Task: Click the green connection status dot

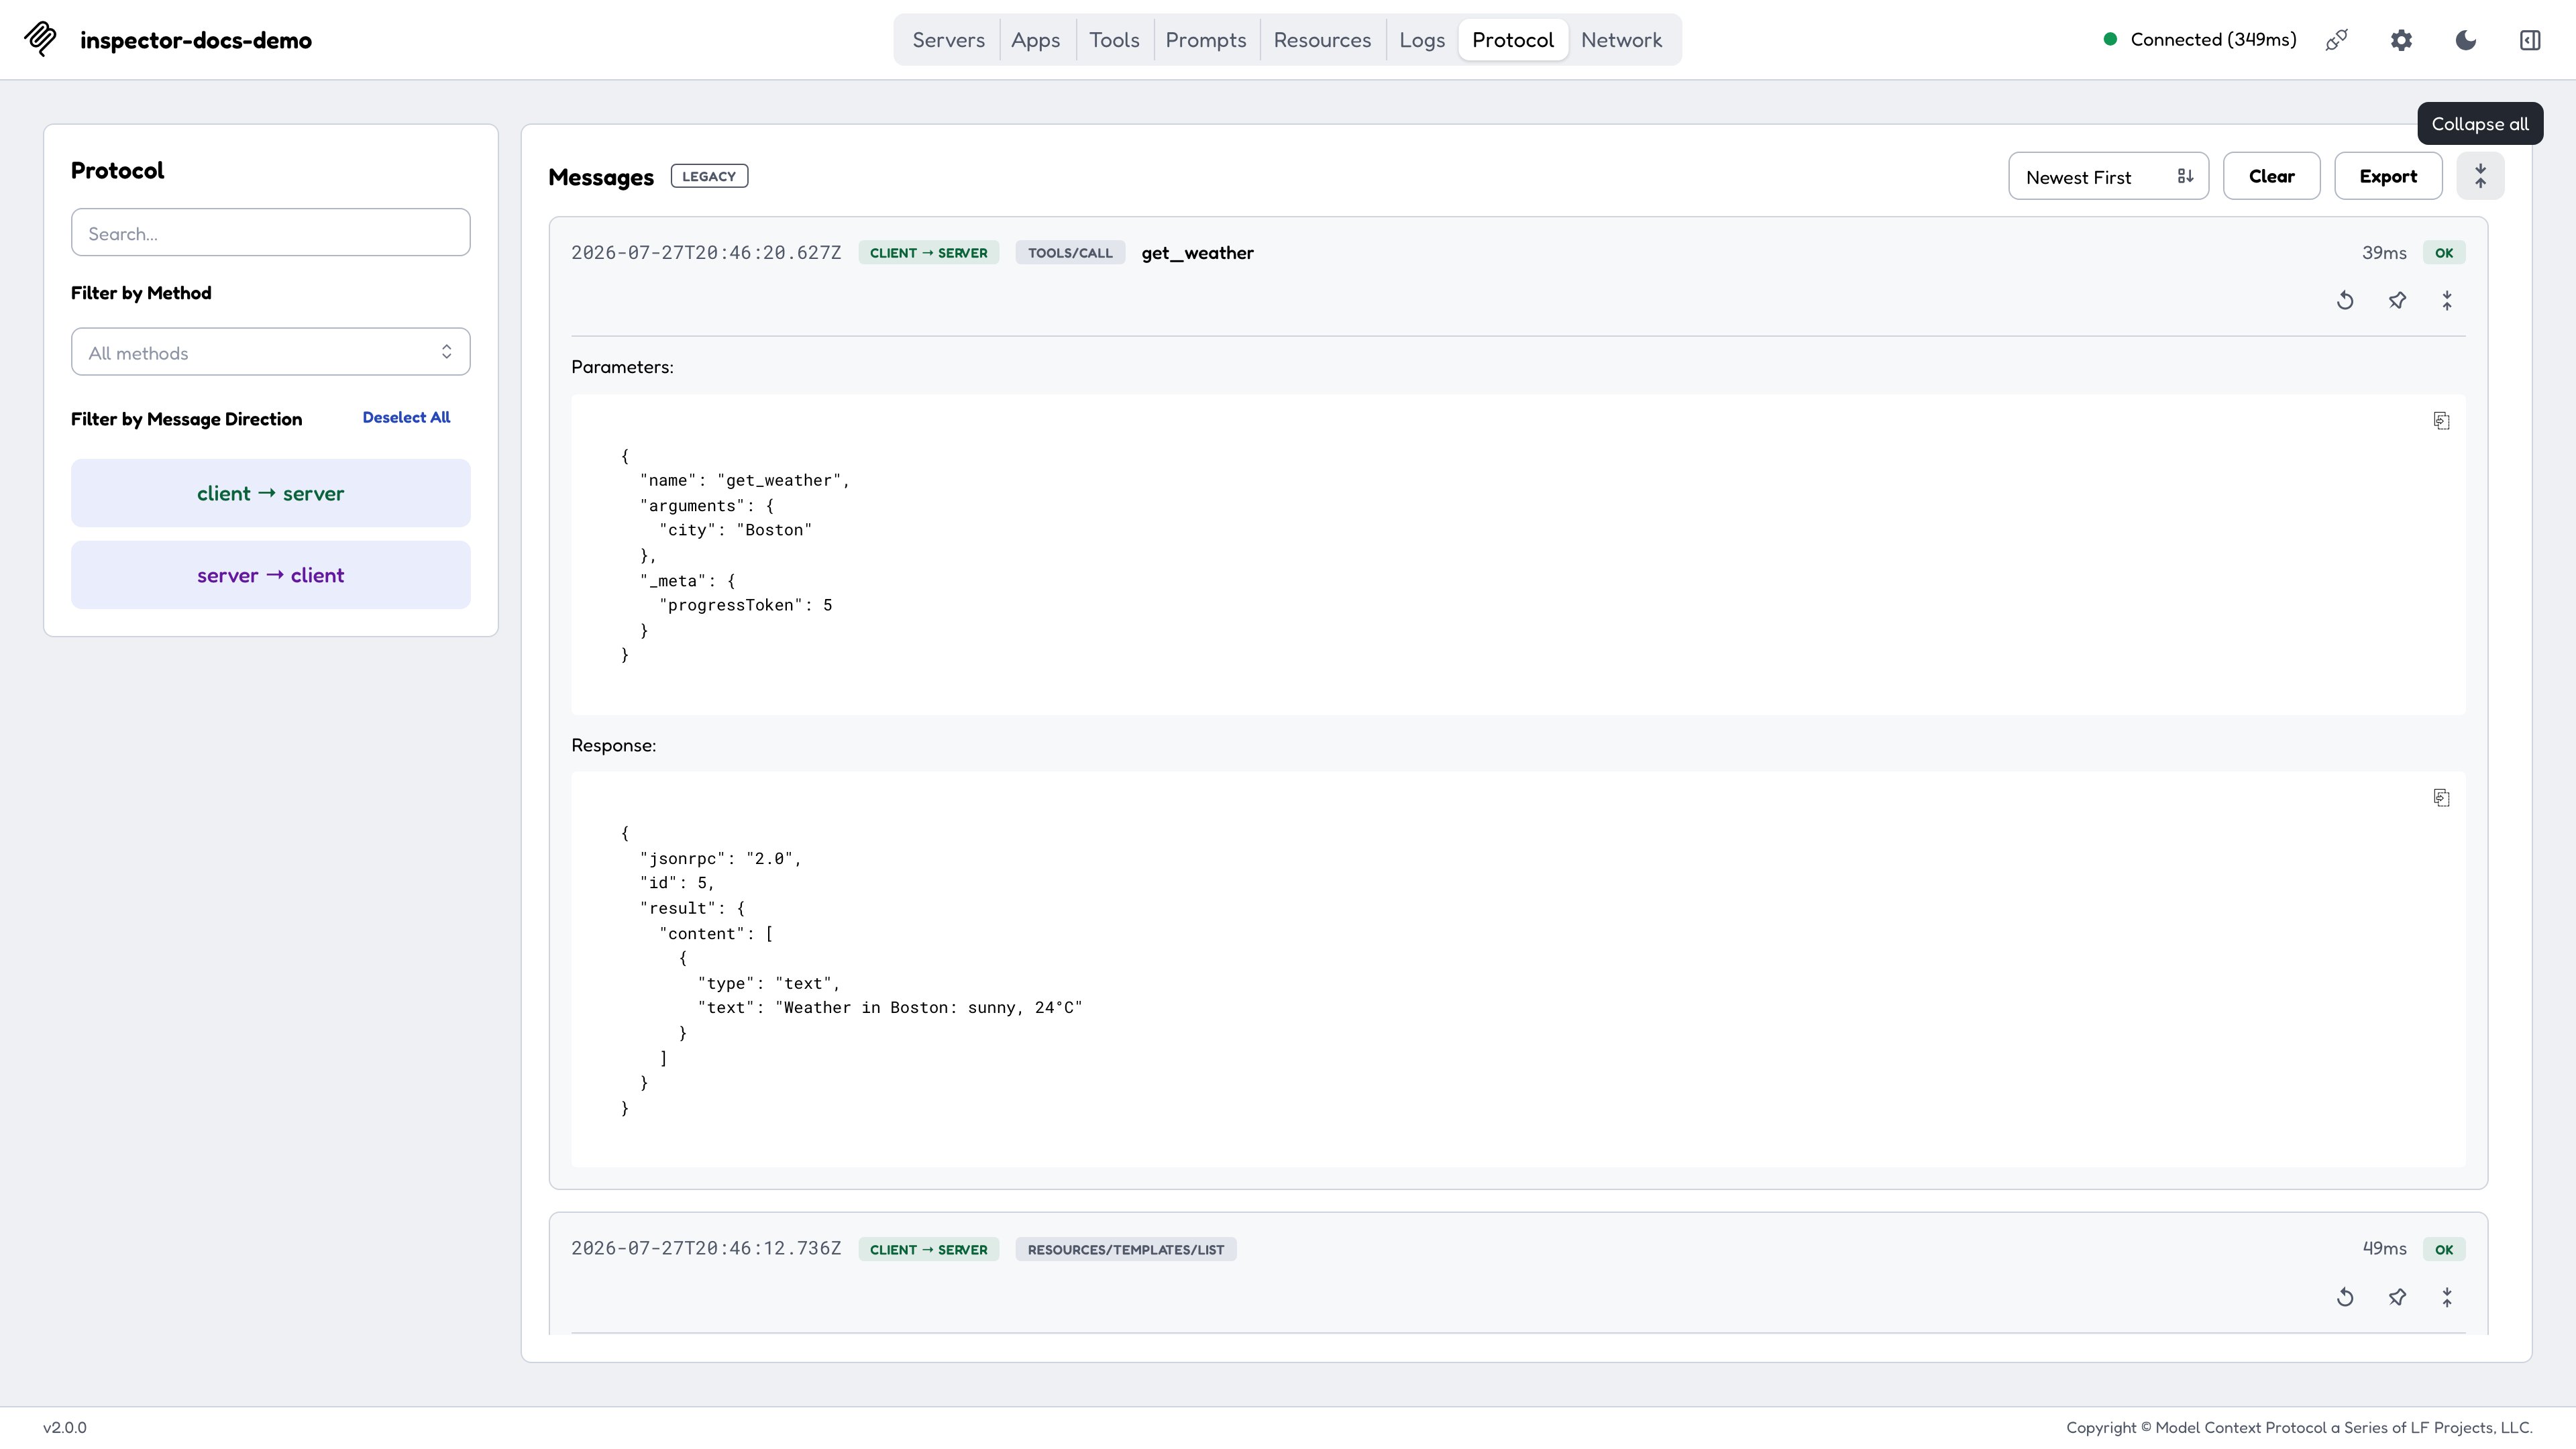Action: tap(2110, 39)
